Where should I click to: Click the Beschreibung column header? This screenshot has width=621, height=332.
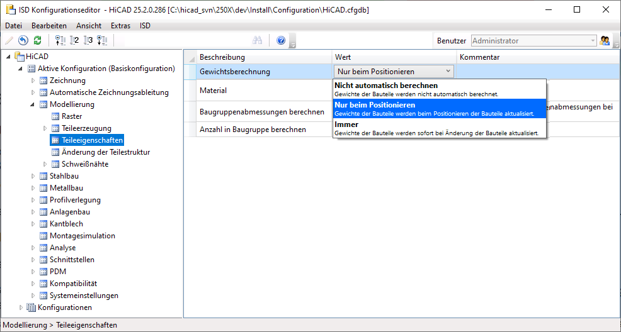(x=264, y=57)
